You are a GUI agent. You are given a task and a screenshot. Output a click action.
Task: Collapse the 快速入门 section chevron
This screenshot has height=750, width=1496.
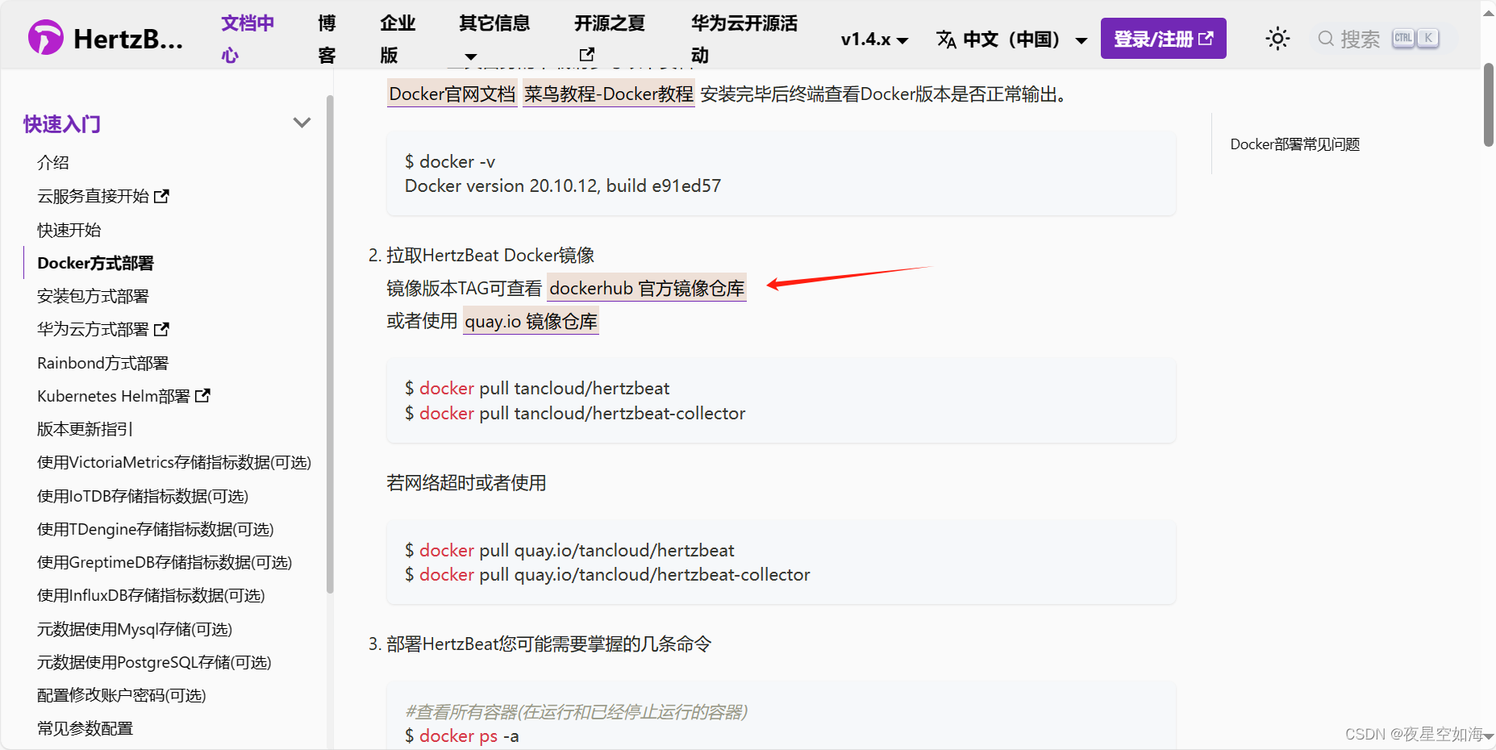click(302, 123)
